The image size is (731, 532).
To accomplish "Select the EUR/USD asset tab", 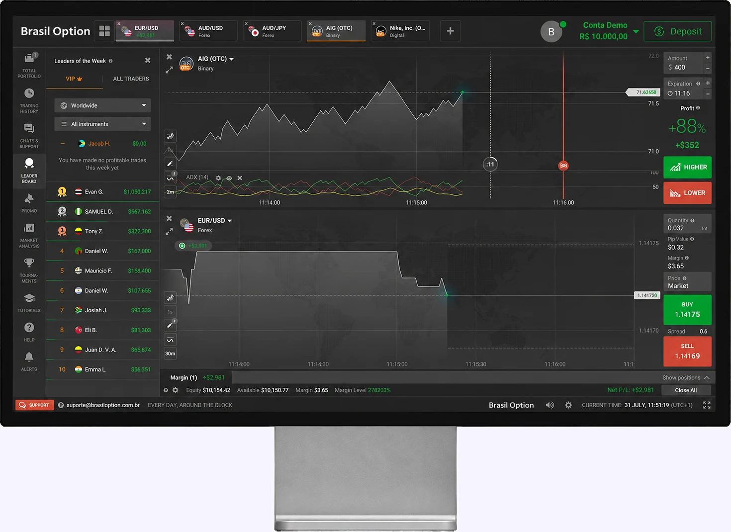I will pos(145,31).
